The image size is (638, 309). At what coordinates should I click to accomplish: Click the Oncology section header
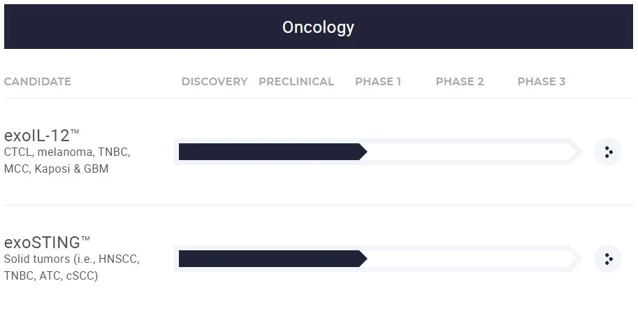318,27
